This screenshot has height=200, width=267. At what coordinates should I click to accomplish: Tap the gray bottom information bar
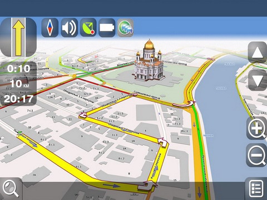pos(133,191)
